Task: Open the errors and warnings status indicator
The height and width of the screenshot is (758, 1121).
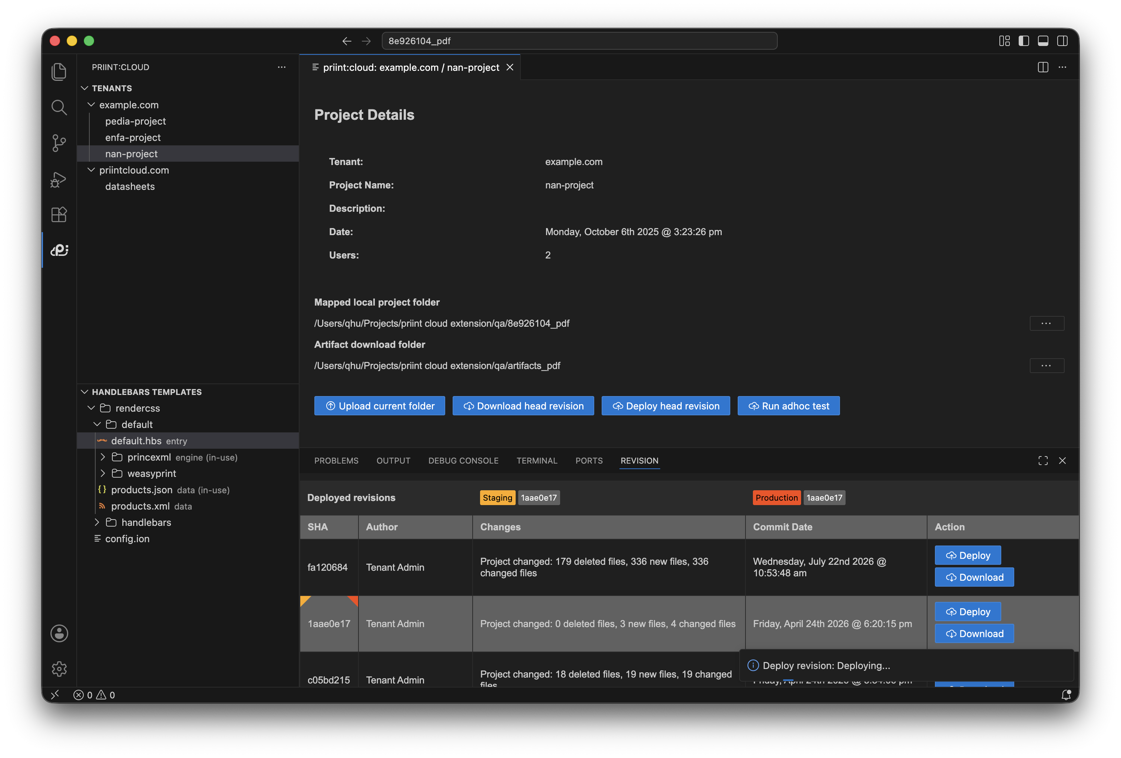Action: (94, 695)
